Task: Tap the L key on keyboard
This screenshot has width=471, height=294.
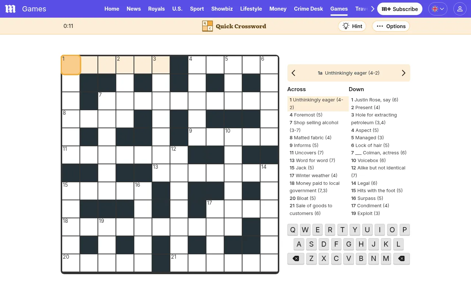Action: (398, 244)
